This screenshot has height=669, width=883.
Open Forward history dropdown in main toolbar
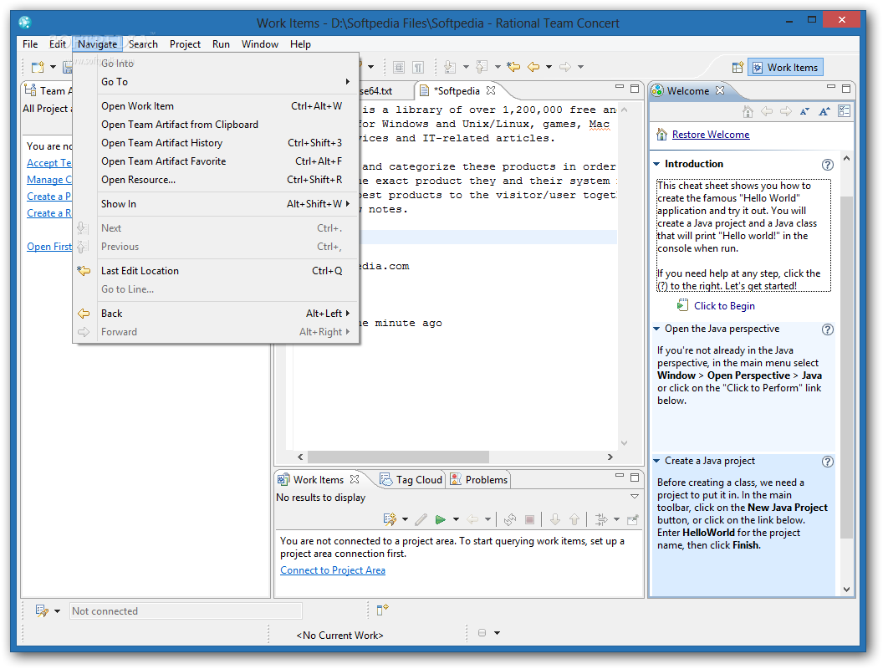(580, 67)
